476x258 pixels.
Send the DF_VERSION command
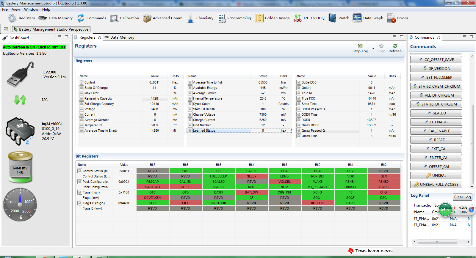pyautogui.click(x=436, y=69)
